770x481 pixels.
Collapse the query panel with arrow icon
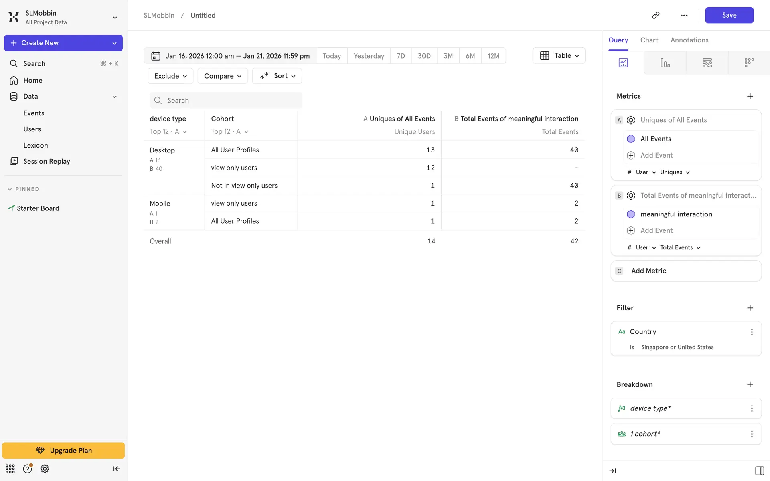pos(612,471)
